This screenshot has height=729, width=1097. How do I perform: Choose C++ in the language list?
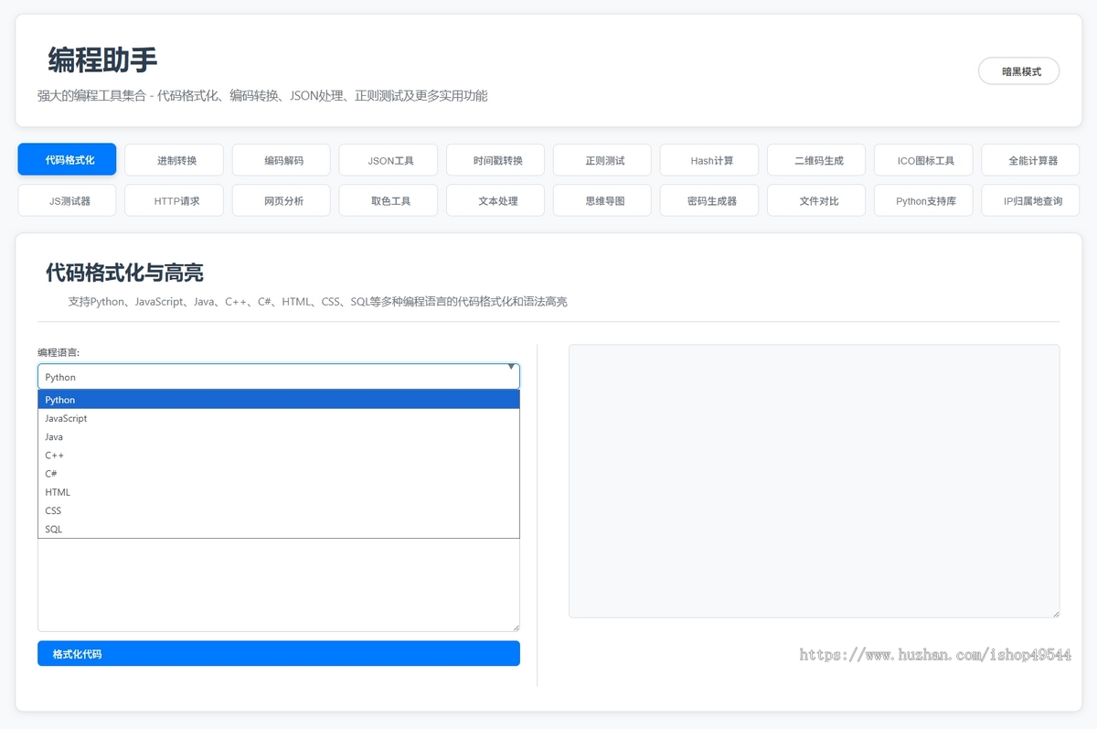[x=279, y=455]
